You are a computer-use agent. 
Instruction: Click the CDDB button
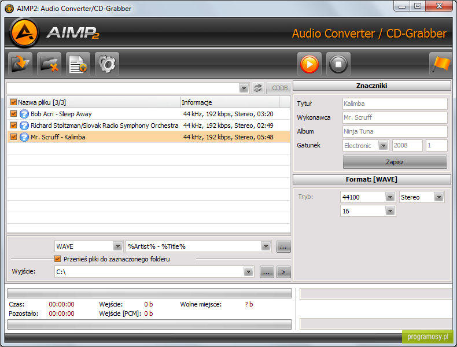tap(279, 88)
